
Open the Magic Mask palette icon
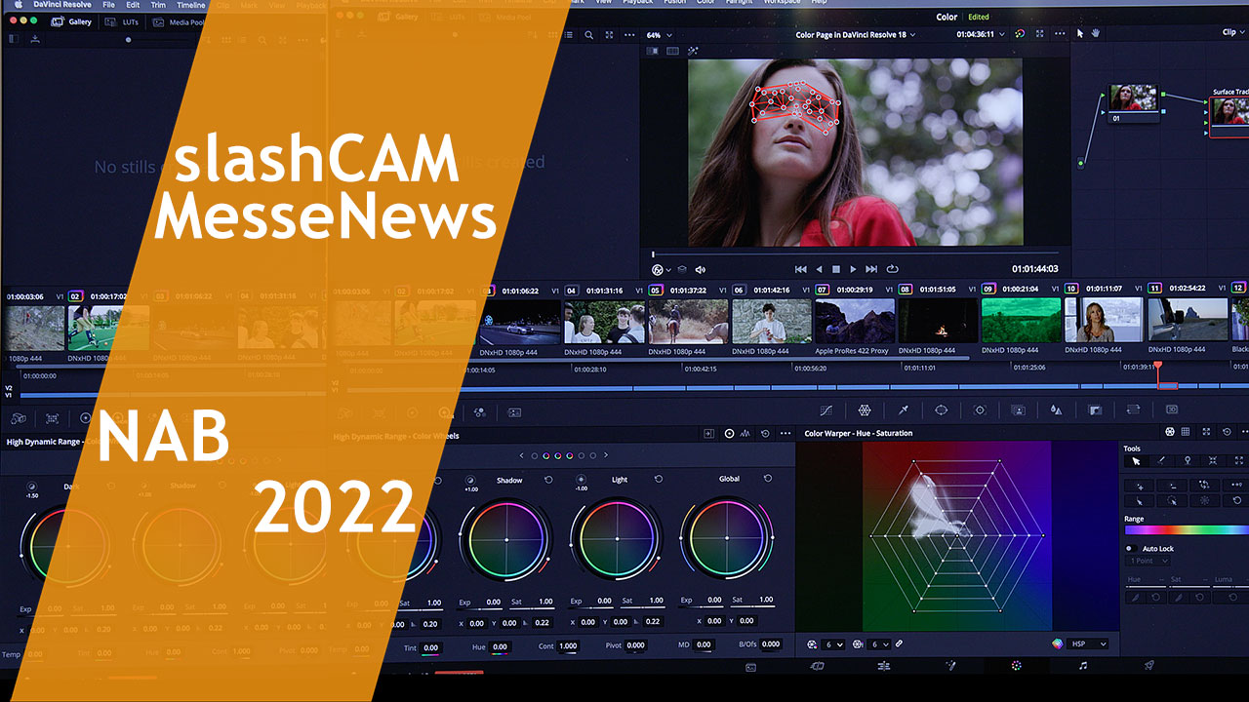(1018, 410)
